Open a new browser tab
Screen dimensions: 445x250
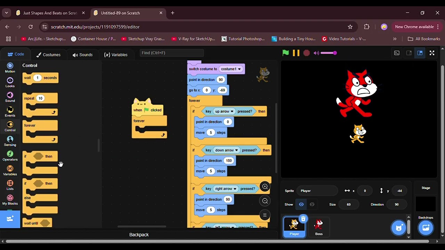[x=172, y=13]
